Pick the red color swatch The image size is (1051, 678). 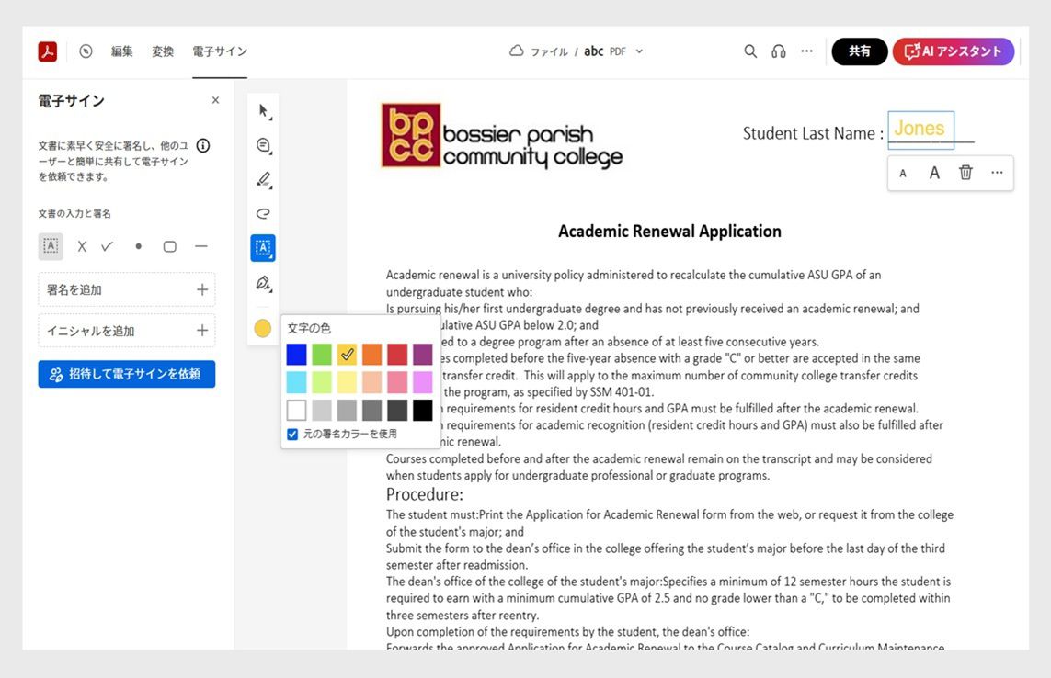[x=397, y=354]
